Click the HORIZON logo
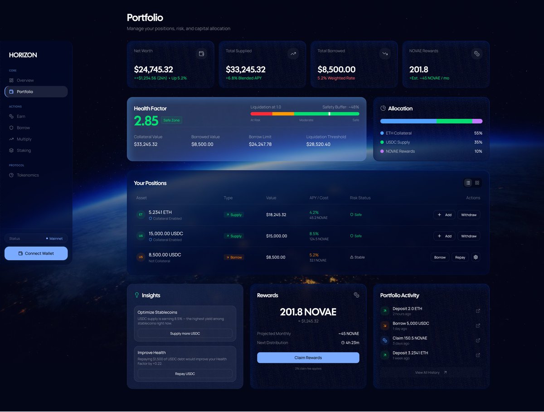Viewport: 544px width, 412px height. point(23,55)
